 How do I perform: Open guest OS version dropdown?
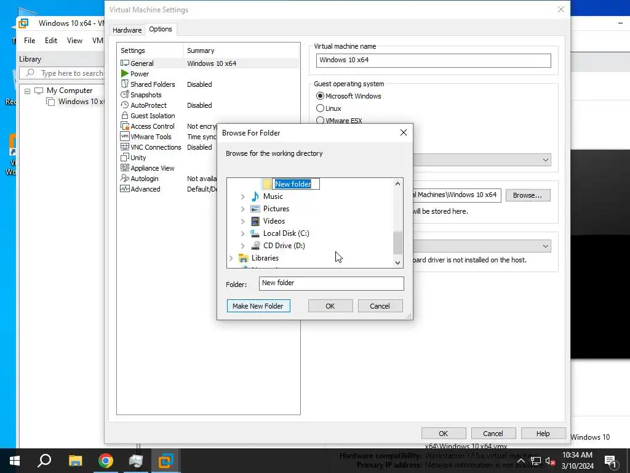[545, 160]
